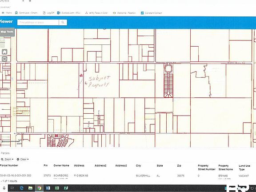Screen dimensions: 256x192
Task: Open Microsoft Edge from the taskbar
Action: (21, 188)
